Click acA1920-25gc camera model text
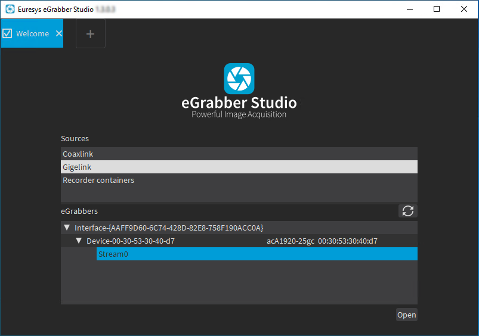 [291, 241]
